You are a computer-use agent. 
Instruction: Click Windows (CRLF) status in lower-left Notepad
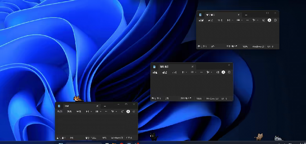117,138
